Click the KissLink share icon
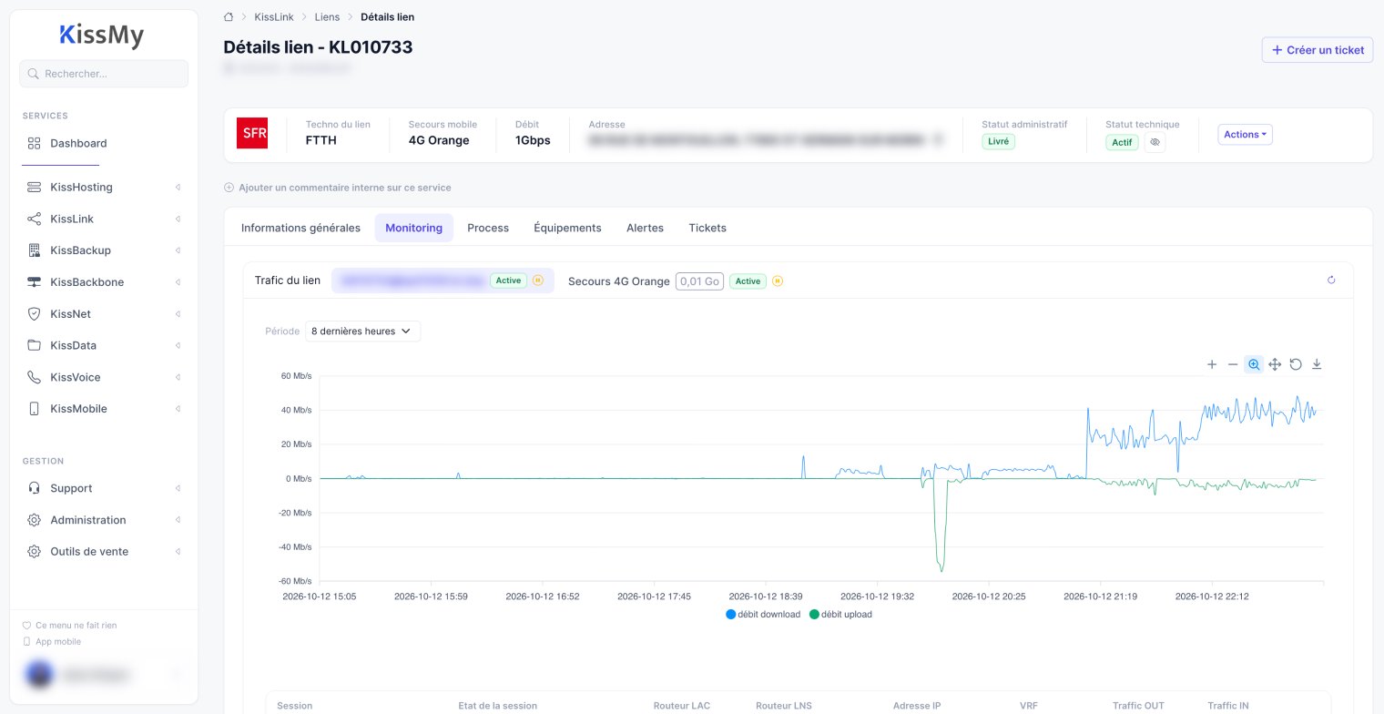Screen dimensions: 1384x714 (x=34, y=219)
